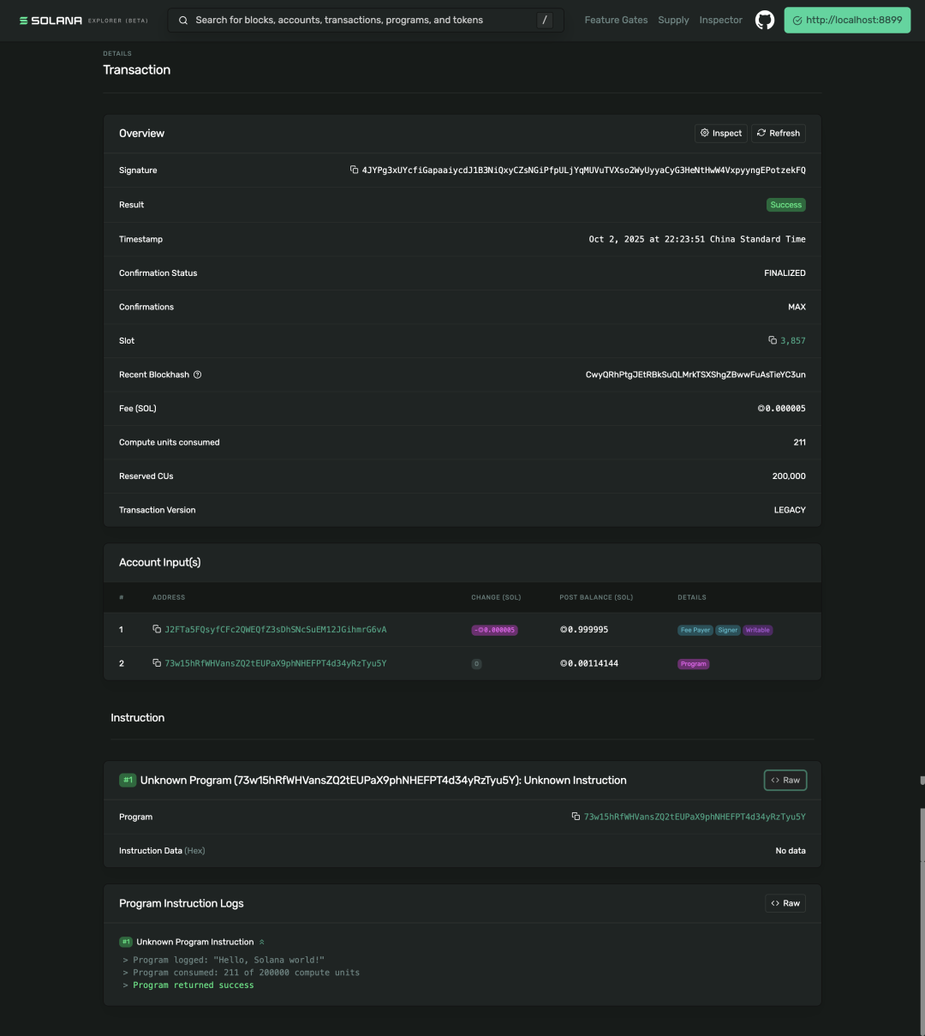
Task: Toggle Raw view for Program Instruction Logs
Action: click(x=785, y=903)
